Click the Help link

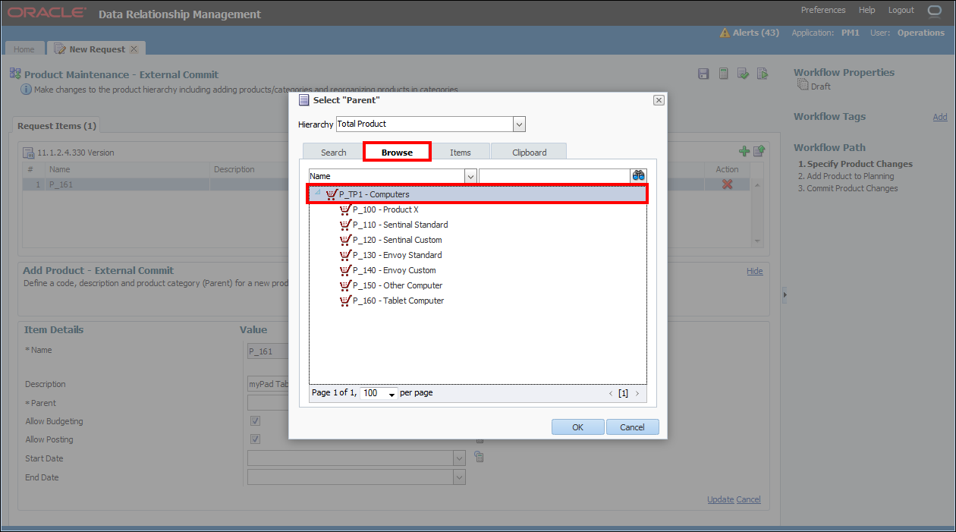click(x=866, y=10)
